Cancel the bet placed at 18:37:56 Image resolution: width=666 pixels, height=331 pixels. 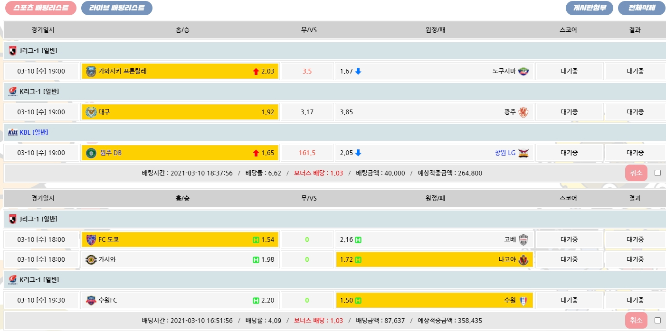[636, 173]
